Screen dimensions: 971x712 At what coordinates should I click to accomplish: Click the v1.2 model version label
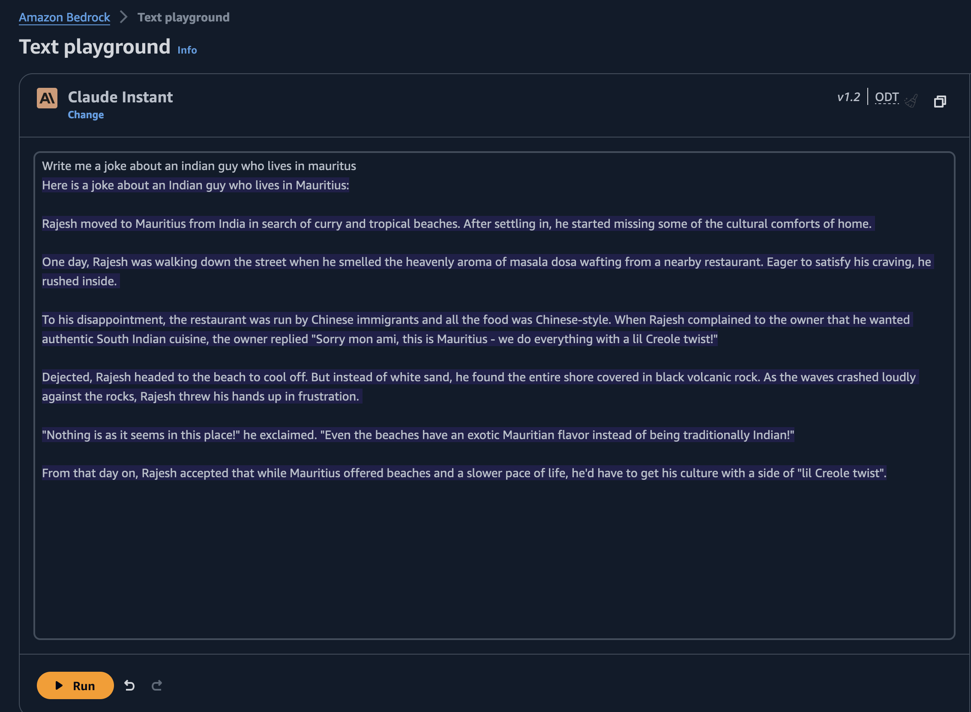click(x=848, y=97)
